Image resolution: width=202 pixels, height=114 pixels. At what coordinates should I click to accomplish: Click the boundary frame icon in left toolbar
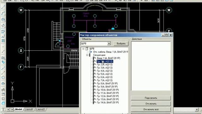3,94
